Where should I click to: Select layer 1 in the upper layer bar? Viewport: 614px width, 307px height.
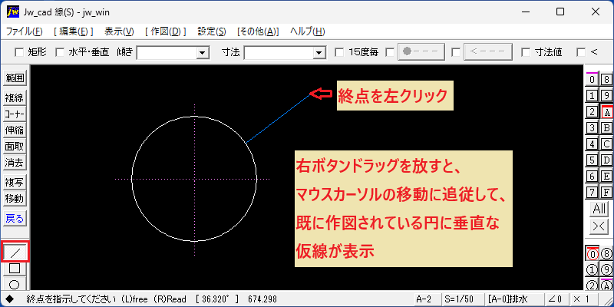(592, 95)
